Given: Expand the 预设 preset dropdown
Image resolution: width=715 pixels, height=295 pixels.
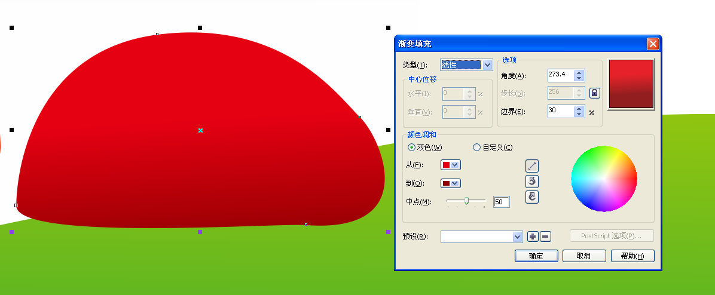Looking at the screenshot, I should (517, 236).
